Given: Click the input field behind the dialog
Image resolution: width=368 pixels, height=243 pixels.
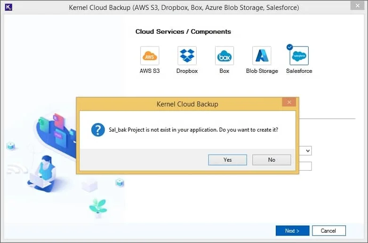Looking at the screenshot, I should click(305, 166).
